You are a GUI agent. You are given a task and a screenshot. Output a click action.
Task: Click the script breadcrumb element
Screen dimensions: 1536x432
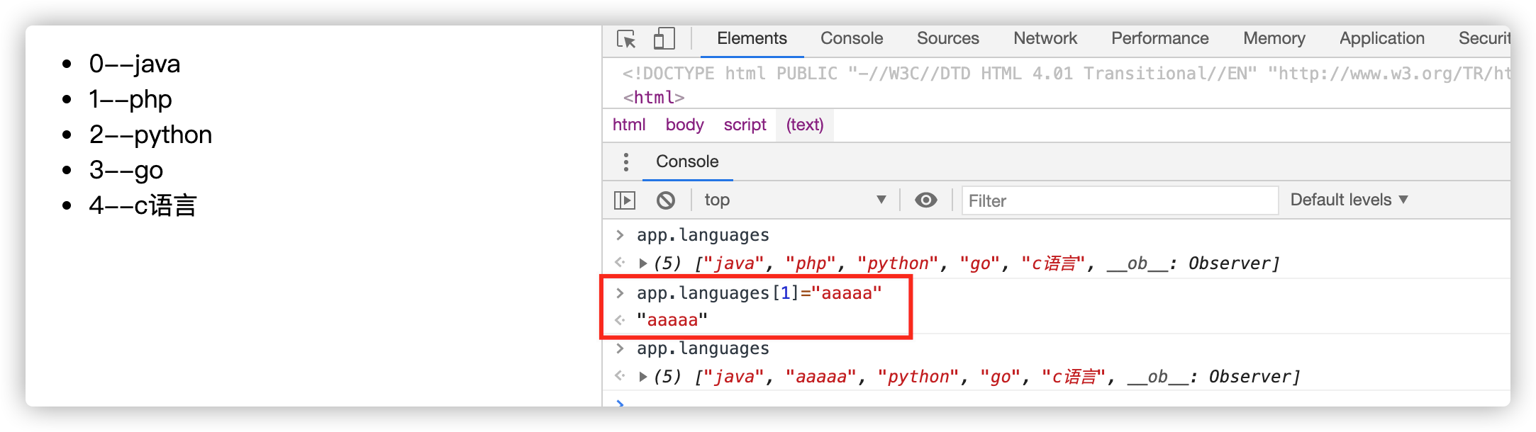point(745,125)
